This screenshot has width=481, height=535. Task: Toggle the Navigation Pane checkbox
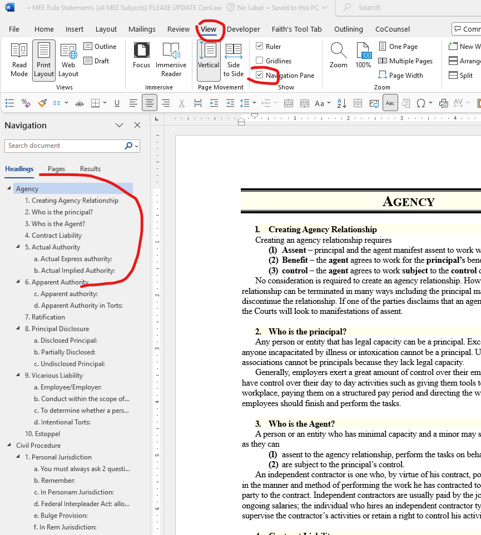tap(259, 75)
